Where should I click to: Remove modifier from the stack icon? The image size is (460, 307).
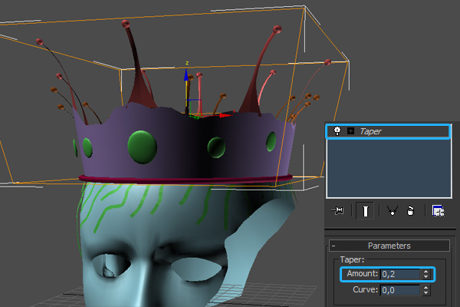pyautogui.click(x=410, y=211)
